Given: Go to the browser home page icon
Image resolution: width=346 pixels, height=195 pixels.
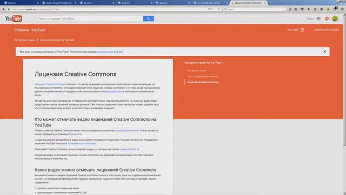Looking at the screenshot, I should [x=315, y=9].
